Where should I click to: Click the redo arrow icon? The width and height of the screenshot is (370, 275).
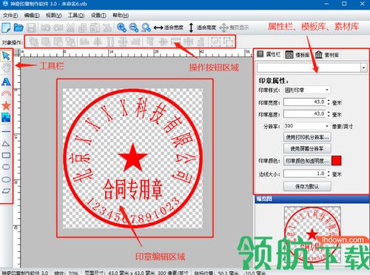[58, 27]
